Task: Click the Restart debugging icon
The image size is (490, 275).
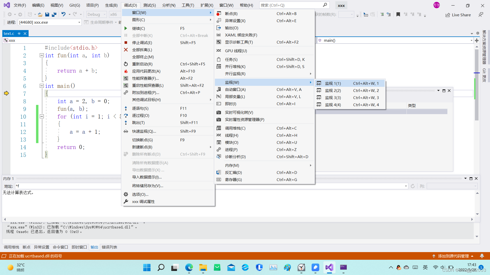Action: (x=126, y=64)
